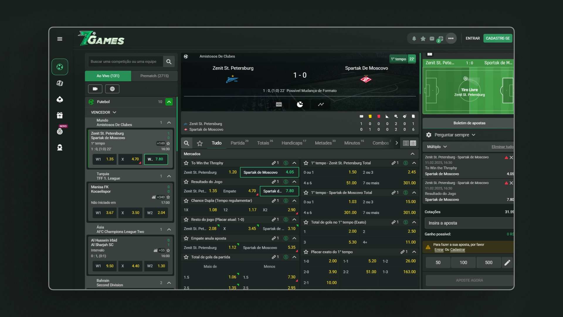Star the Chance Dupla market

[186, 200]
